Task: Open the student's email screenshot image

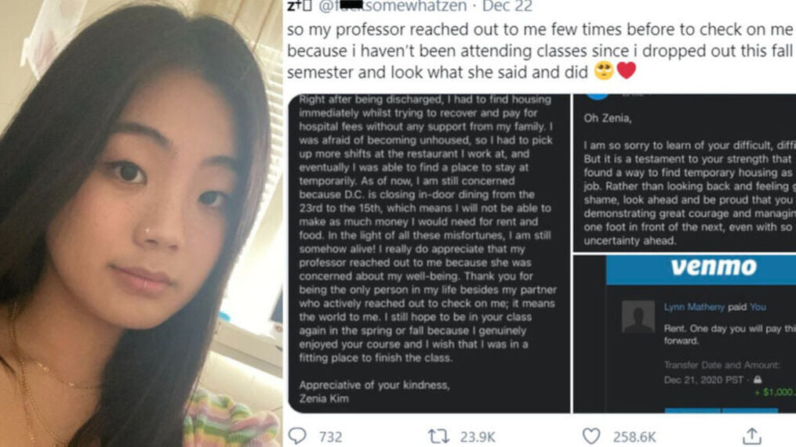Action: pyautogui.click(x=429, y=254)
